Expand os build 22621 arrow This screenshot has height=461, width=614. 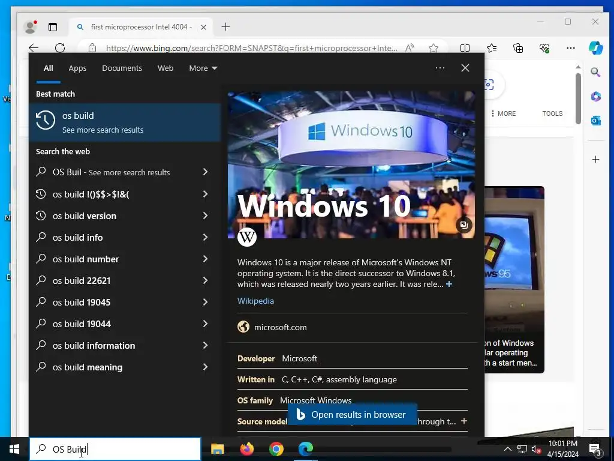[205, 280]
